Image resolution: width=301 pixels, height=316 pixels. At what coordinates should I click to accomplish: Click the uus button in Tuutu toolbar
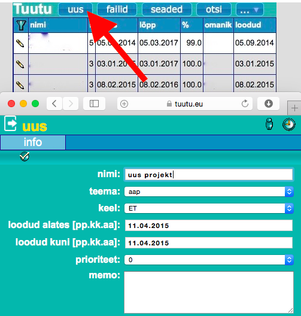tap(75, 10)
